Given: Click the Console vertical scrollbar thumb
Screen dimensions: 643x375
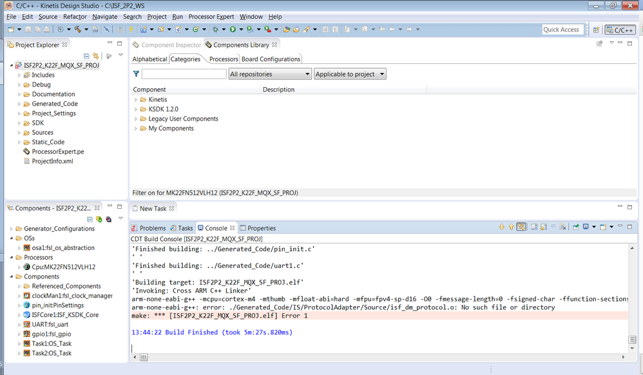Looking at the screenshot, I should pos(632,340).
